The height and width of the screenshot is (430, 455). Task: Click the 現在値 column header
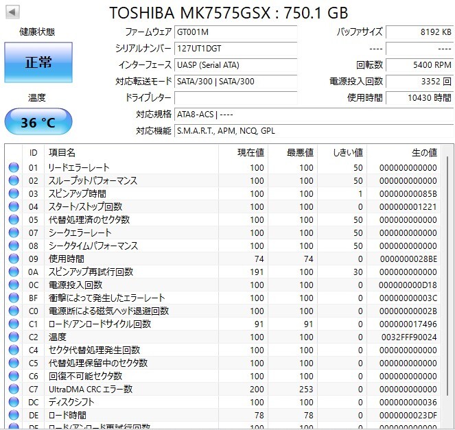[x=243, y=152]
